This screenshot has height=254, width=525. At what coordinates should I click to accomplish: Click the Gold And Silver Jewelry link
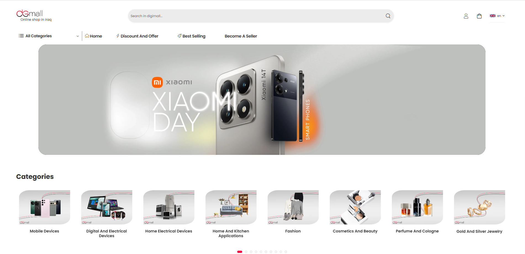pyautogui.click(x=479, y=231)
